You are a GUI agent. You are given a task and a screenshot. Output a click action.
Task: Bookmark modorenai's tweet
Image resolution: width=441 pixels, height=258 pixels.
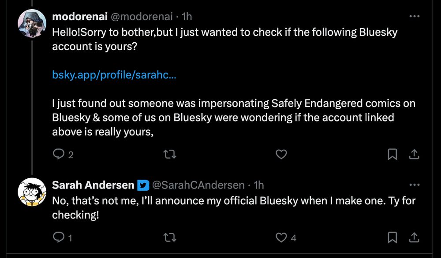(x=392, y=155)
